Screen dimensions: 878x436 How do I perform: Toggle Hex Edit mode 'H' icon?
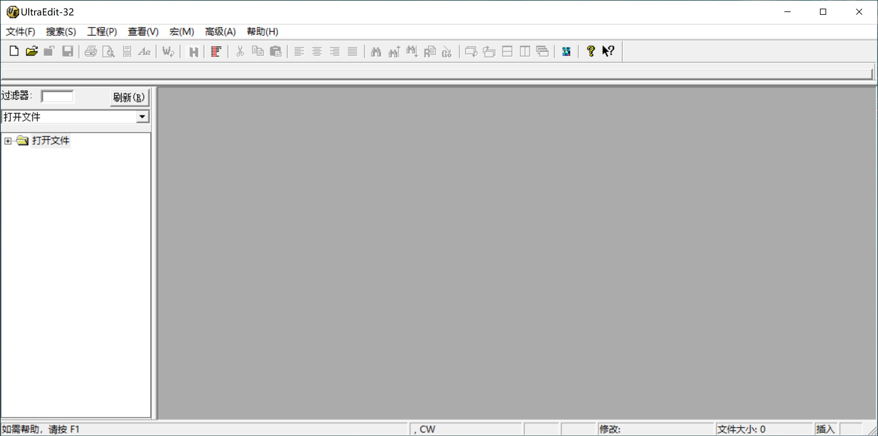point(193,51)
